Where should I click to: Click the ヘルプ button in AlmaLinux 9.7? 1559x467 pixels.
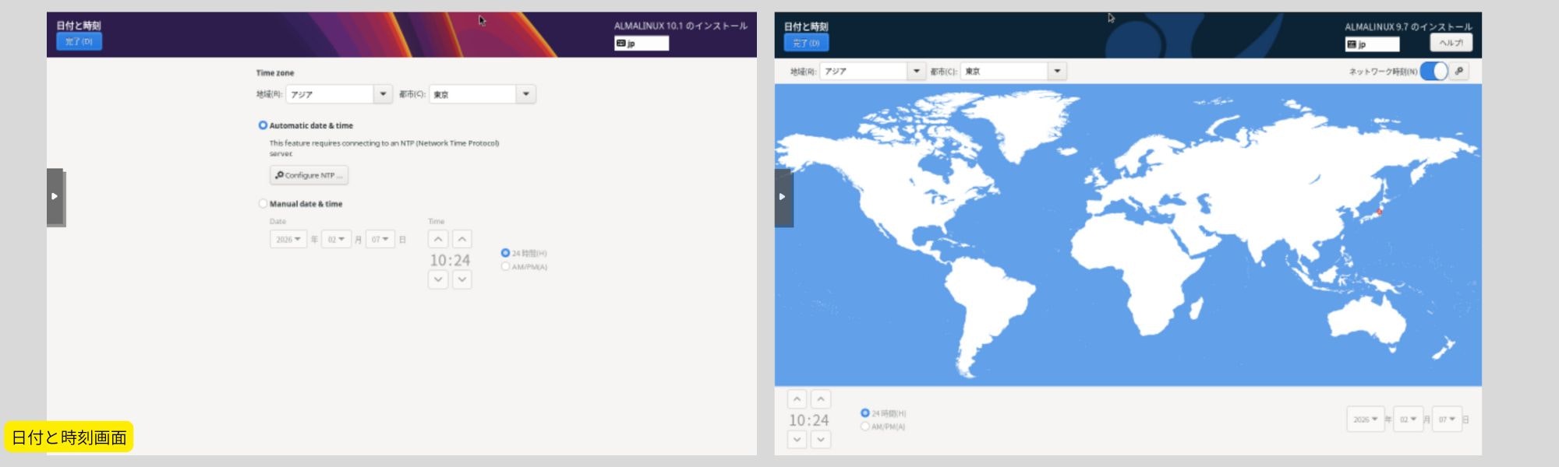click(x=1451, y=43)
